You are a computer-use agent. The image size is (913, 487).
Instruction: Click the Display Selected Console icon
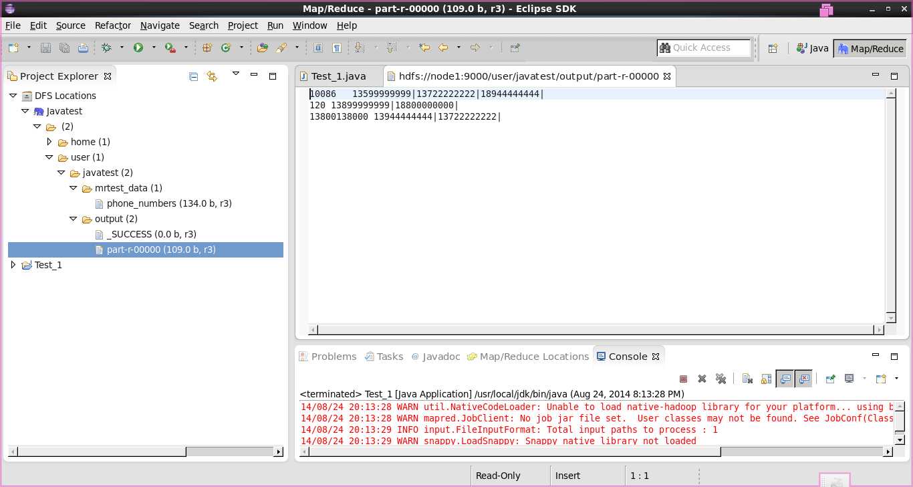(850, 379)
